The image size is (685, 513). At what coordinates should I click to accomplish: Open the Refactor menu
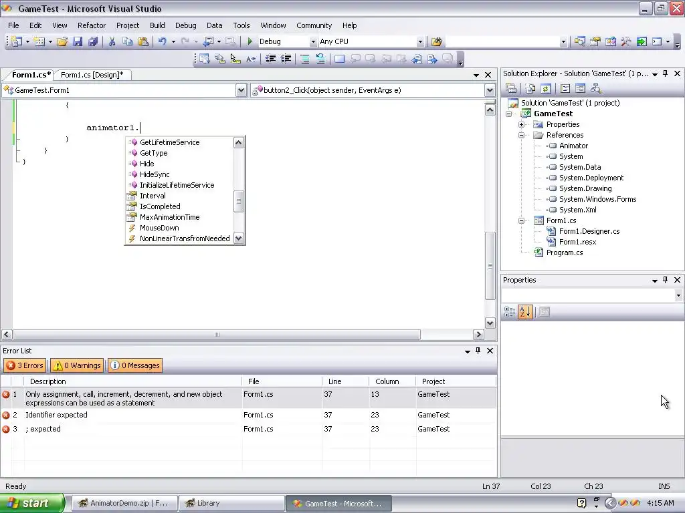point(91,25)
